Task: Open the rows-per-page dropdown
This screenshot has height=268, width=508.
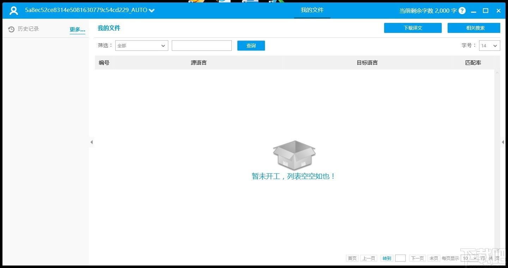Action: (x=470, y=258)
